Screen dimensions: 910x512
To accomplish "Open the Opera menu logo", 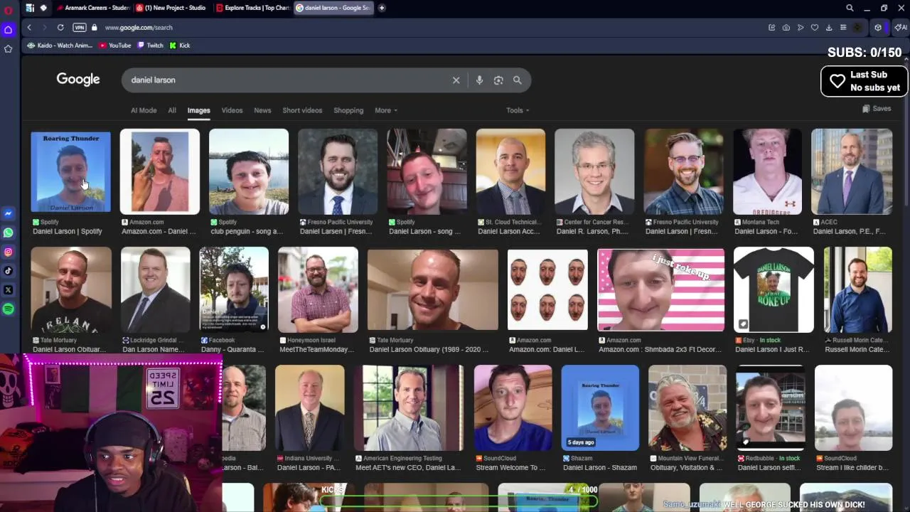I will 8,11.
